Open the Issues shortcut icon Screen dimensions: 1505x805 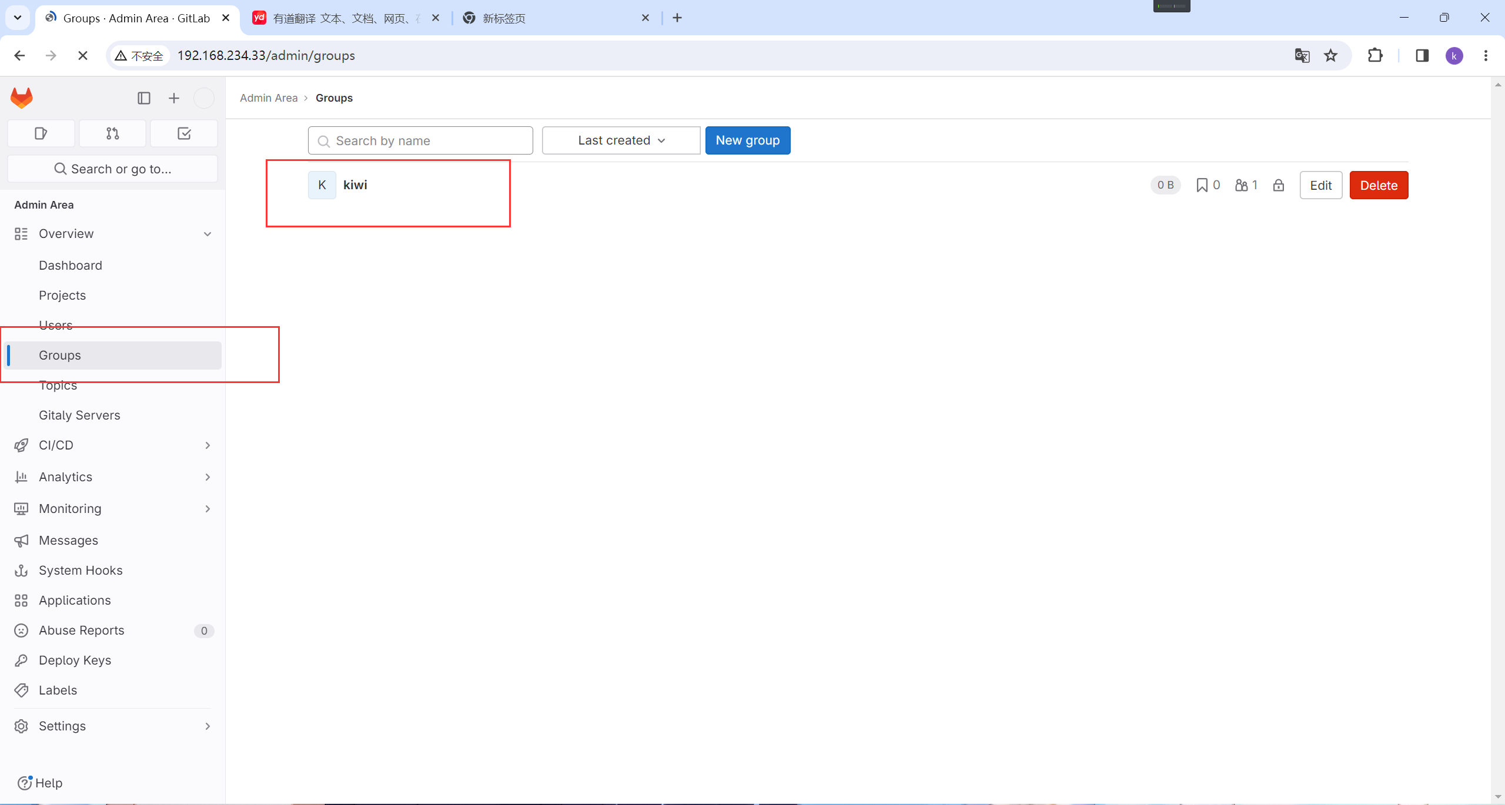tap(41, 133)
